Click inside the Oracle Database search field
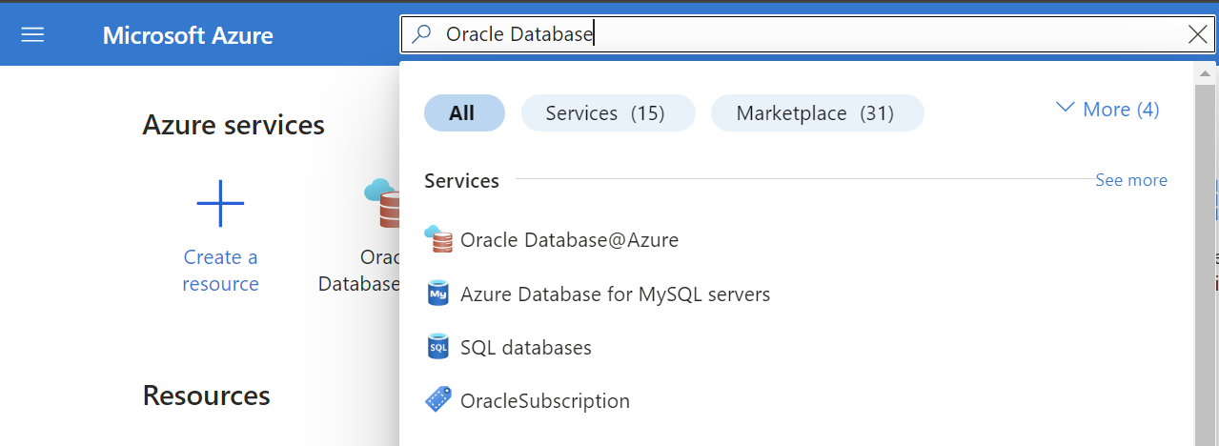The height and width of the screenshot is (446, 1219). click(810, 35)
